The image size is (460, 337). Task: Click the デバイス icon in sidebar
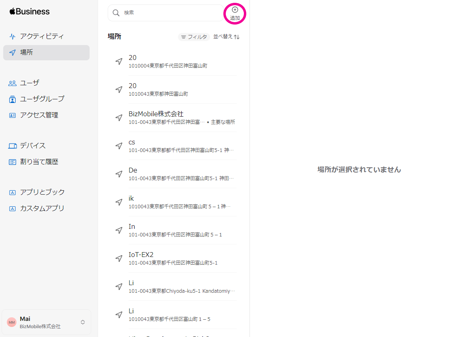coord(12,146)
